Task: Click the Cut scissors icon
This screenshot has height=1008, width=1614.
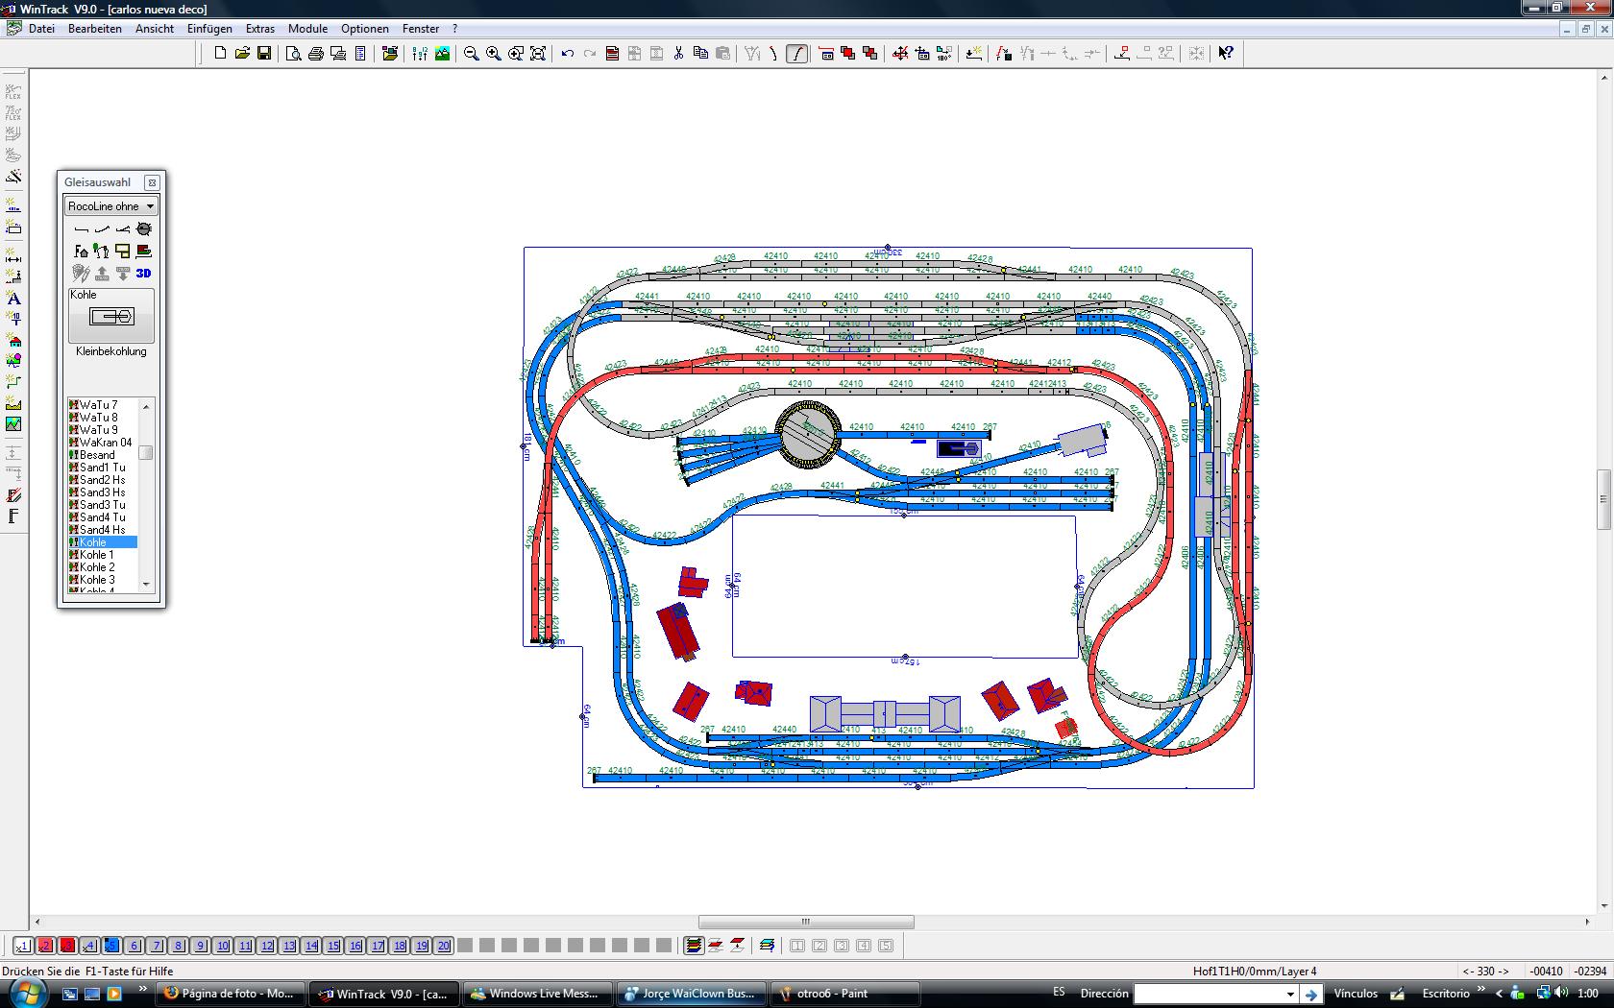Action: click(678, 54)
